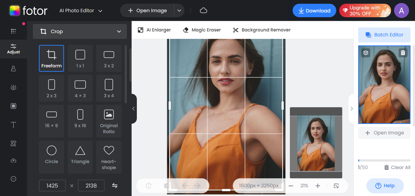Click the Download button
Image resolution: width=415 pixels, height=196 pixels.
pos(314,11)
